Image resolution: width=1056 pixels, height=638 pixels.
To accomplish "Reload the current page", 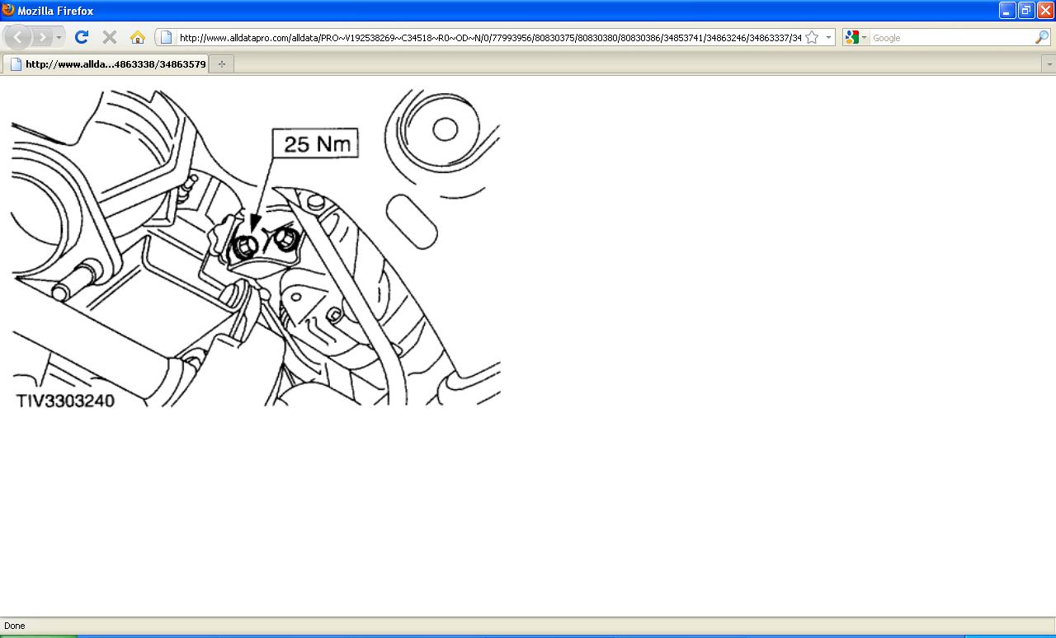I will [81, 37].
